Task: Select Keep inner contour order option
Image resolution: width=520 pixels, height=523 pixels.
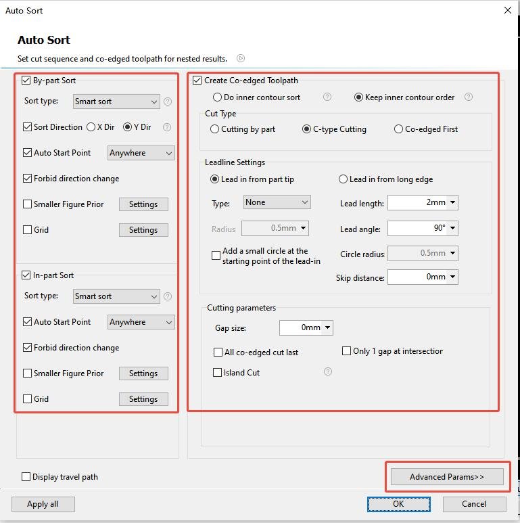Action: [x=358, y=97]
